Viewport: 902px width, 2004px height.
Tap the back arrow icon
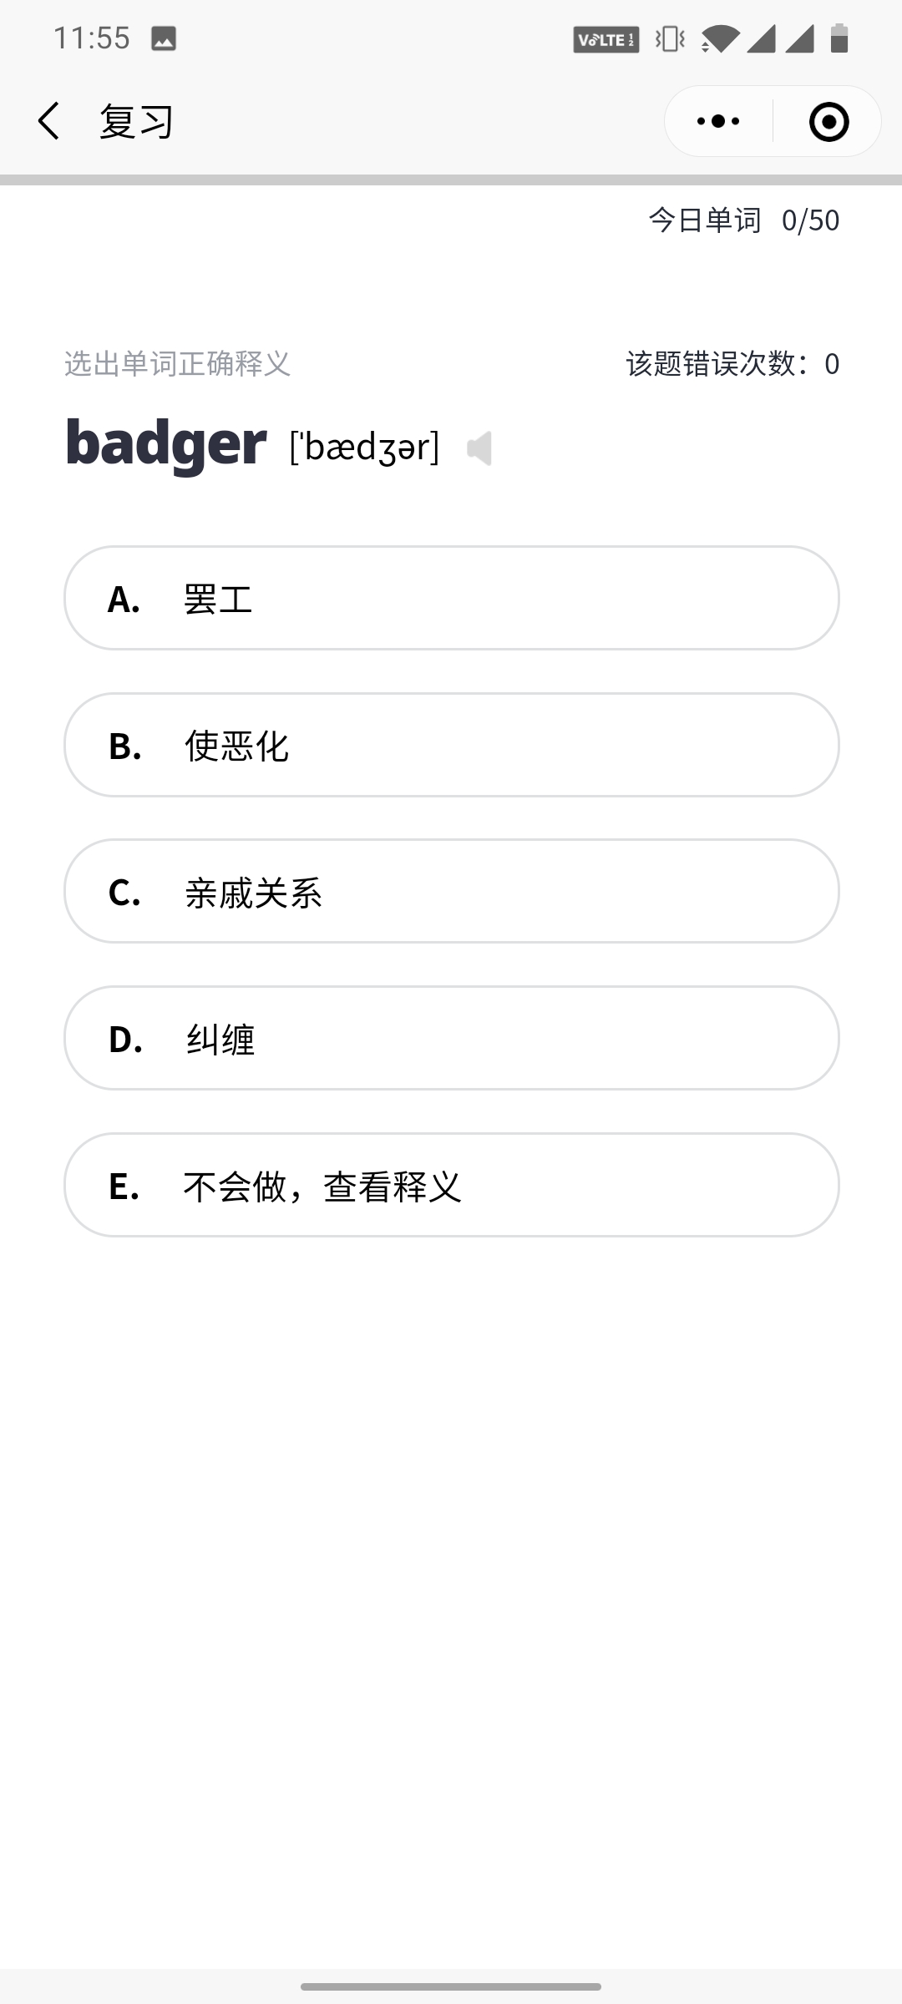[x=49, y=121]
